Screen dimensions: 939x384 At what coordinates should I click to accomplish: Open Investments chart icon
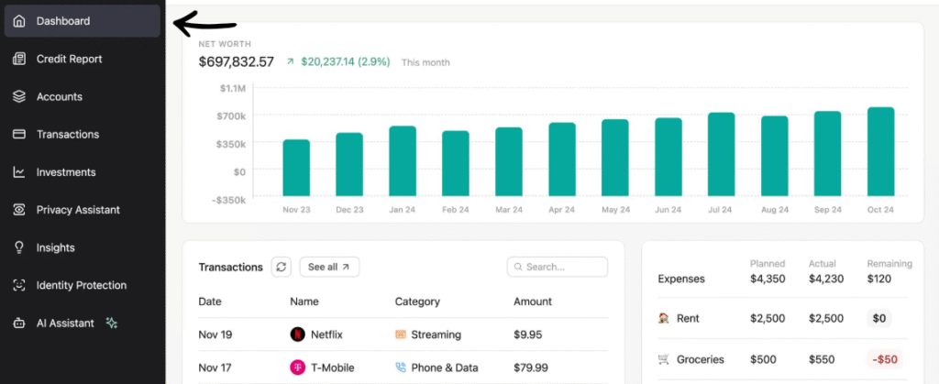pos(19,172)
